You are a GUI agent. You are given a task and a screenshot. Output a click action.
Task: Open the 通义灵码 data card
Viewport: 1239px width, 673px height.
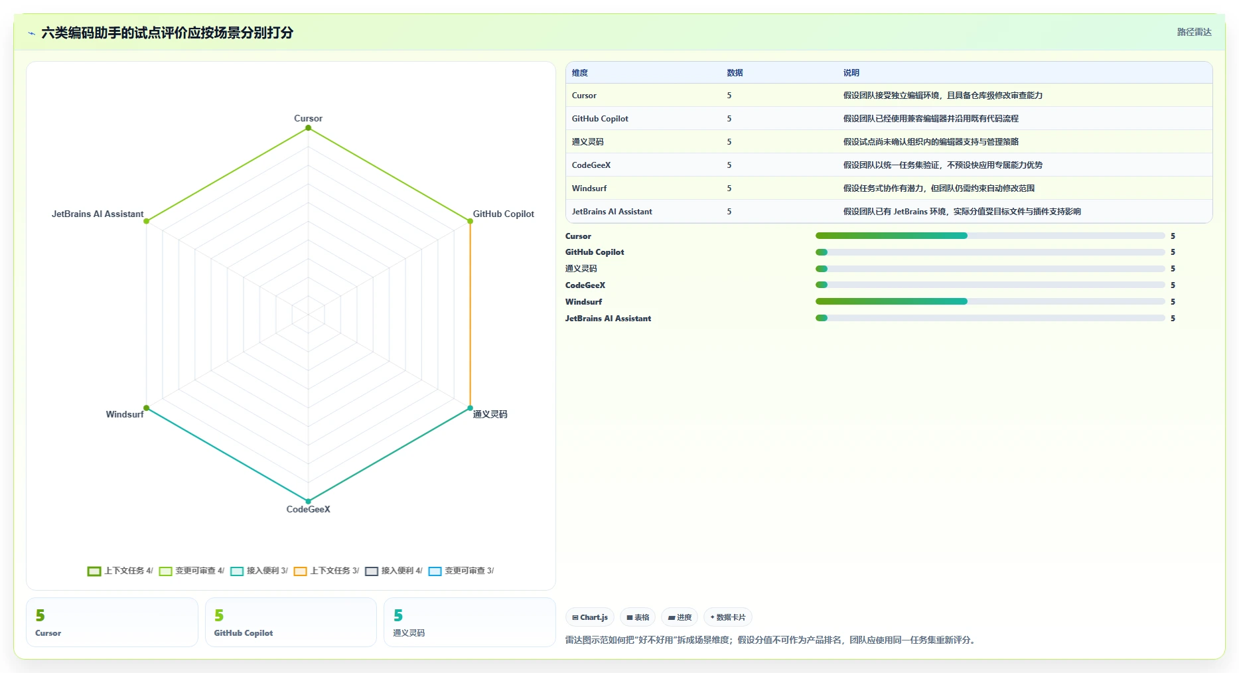470,622
